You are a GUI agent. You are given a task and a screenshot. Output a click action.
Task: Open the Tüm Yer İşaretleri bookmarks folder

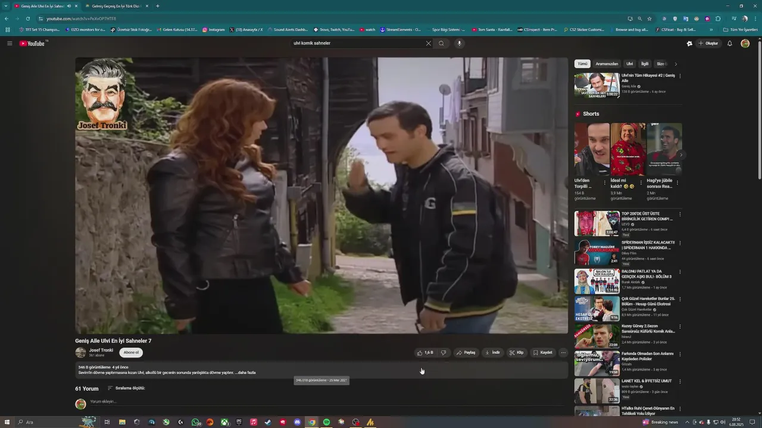coord(740,29)
